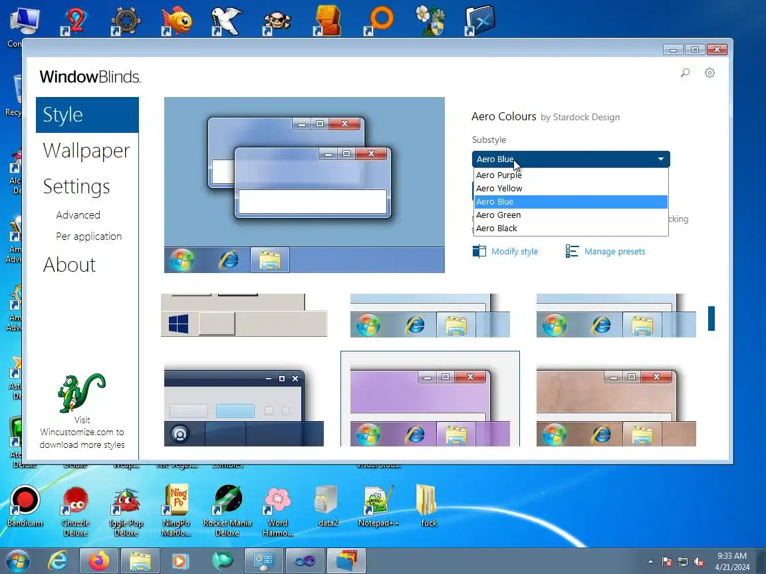Visit Wincustomize.com download link text
This screenshot has width=766, height=574.
click(x=82, y=432)
